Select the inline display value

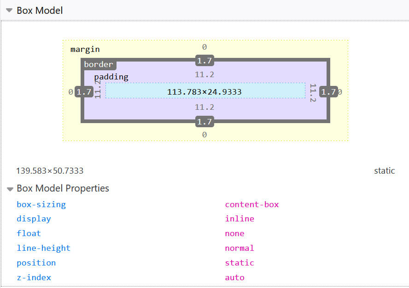[x=240, y=219]
